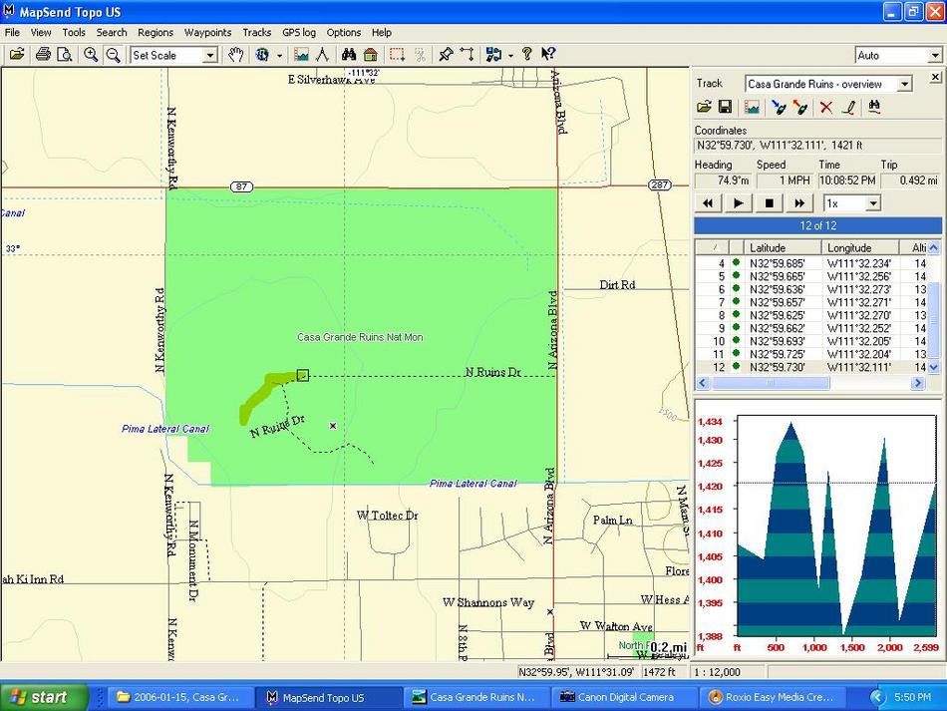
Task: Select track point row 4 latitude N32°59.685'
Action: 777,263
